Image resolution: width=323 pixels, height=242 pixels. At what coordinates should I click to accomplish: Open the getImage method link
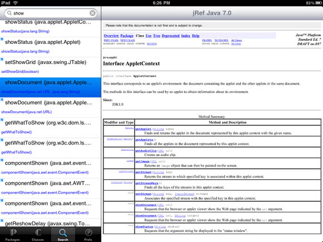[x=143, y=161]
